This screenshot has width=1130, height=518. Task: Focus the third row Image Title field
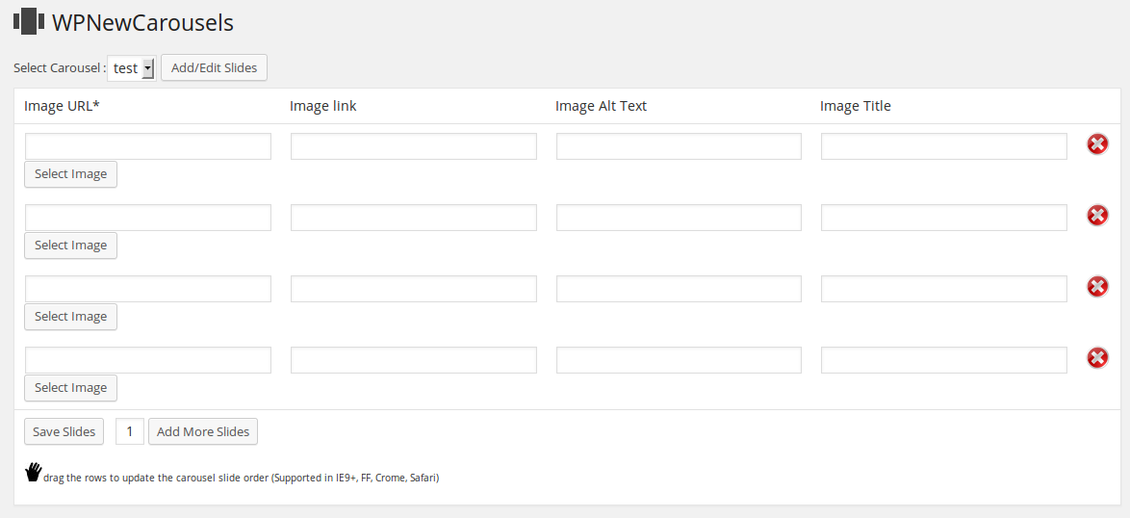pos(944,289)
